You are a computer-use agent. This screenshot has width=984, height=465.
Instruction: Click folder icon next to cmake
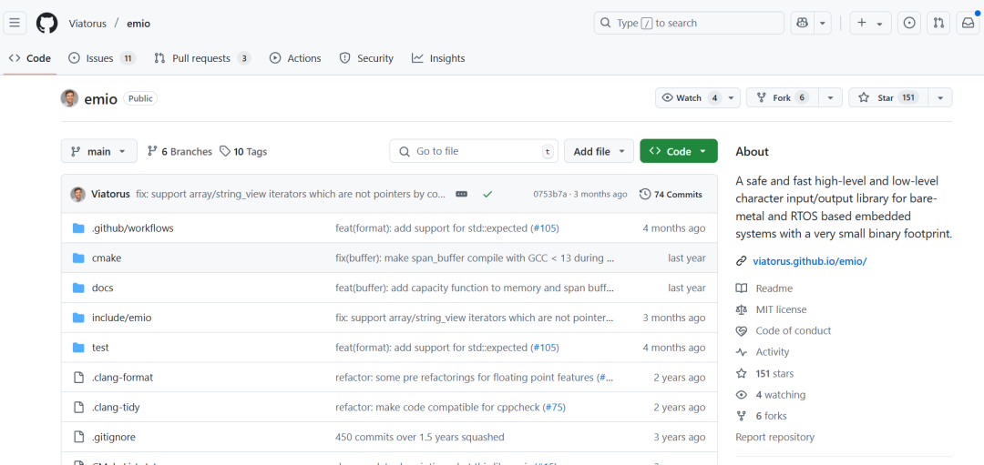78,258
